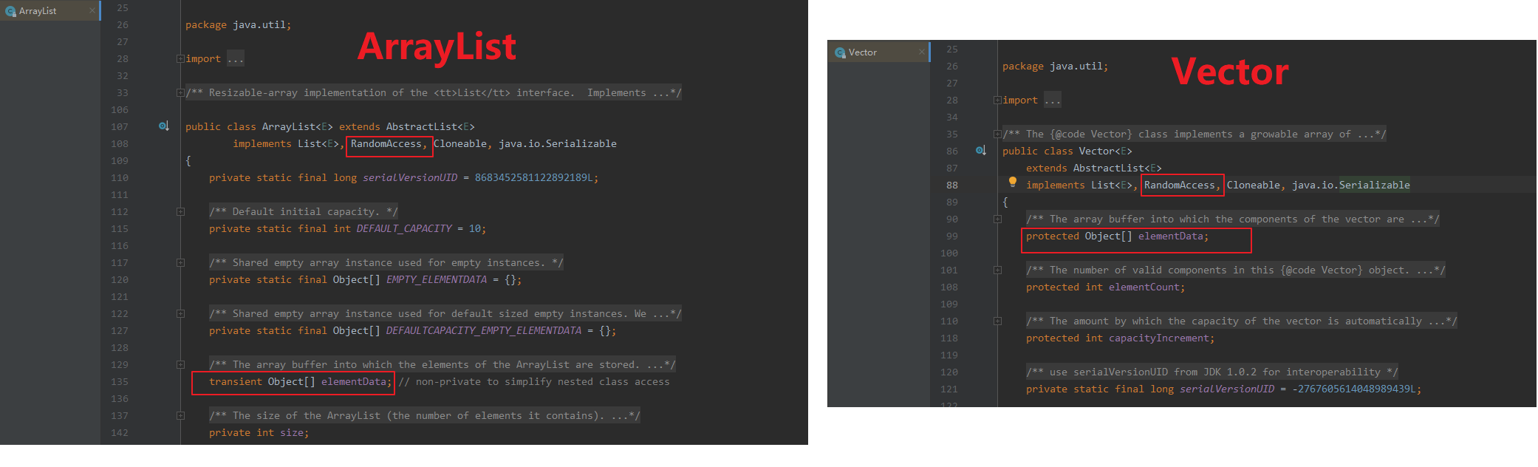Click the class icon on Vector tab
This screenshot has height=467, width=1538.
point(840,52)
